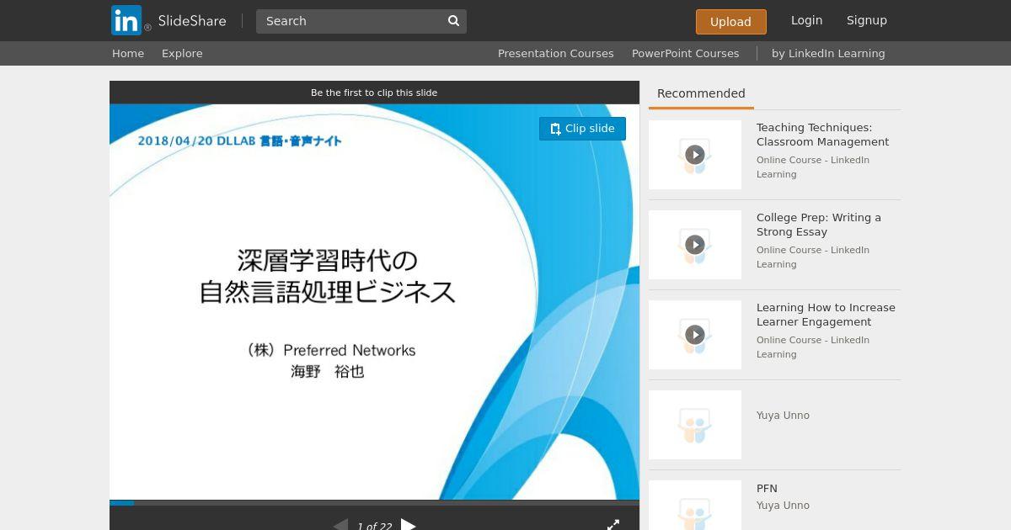This screenshot has height=530, width=1011.
Task: Open thumbnail beside Yuya Unno entry
Action: pyautogui.click(x=695, y=425)
